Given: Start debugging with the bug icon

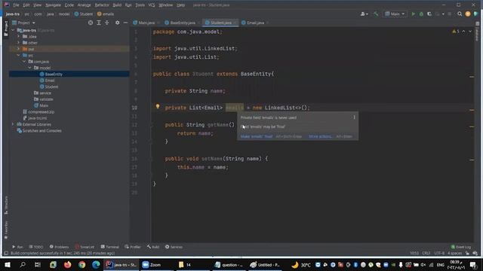Looking at the screenshot, I should click(x=421, y=14).
